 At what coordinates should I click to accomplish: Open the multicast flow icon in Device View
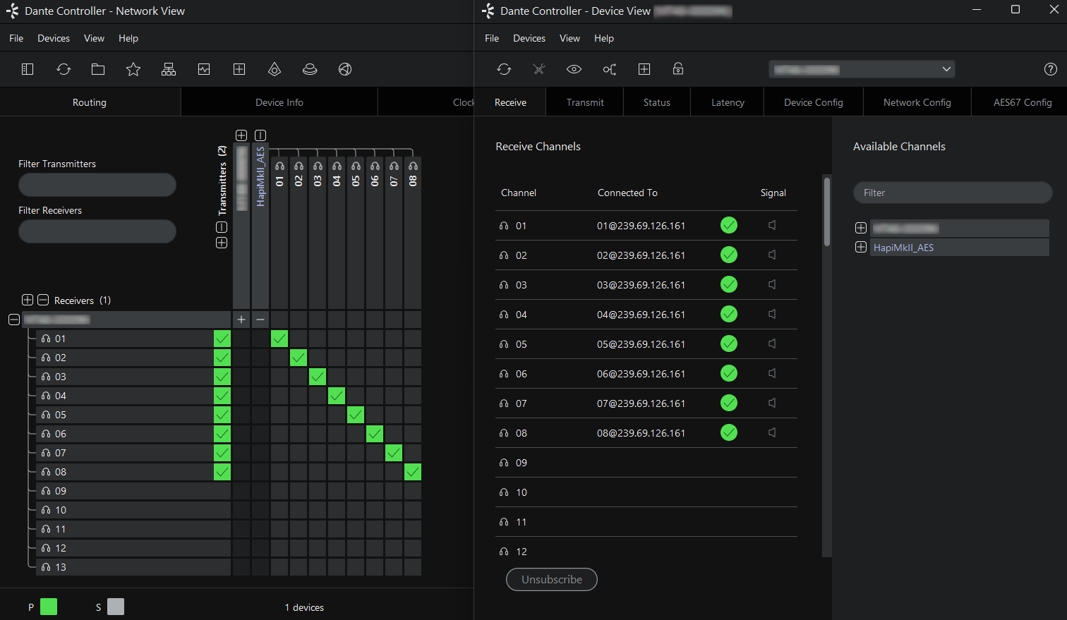[610, 69]
